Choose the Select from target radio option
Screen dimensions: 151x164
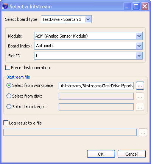(9, 107)
